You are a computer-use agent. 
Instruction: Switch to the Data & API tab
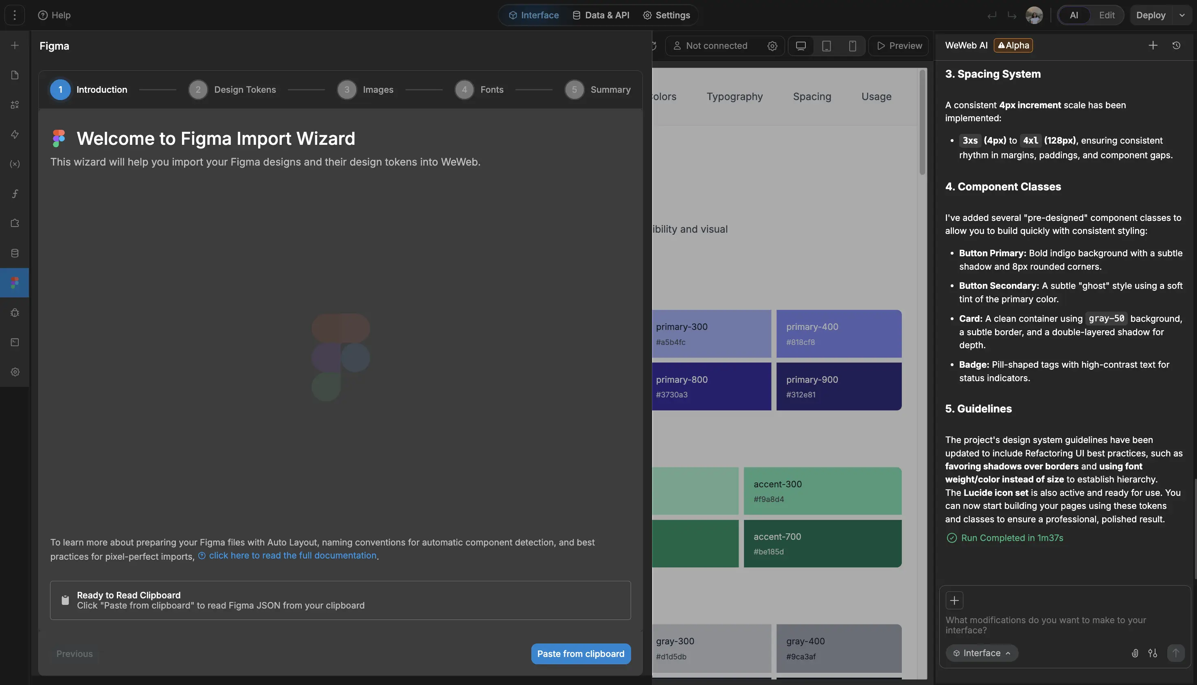601,15
